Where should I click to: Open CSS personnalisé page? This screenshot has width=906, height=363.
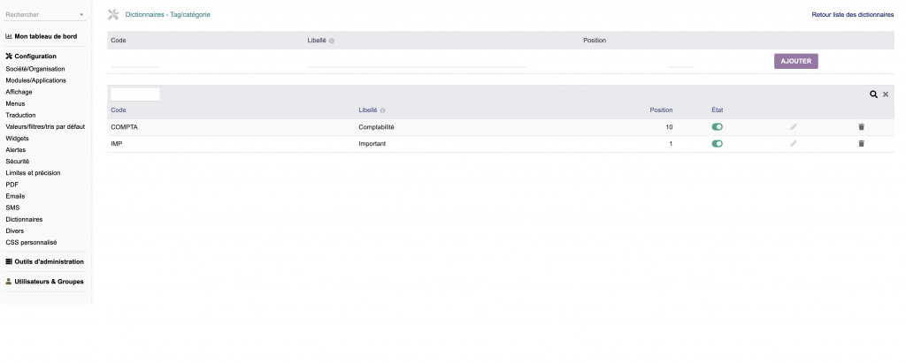[31, 243]
